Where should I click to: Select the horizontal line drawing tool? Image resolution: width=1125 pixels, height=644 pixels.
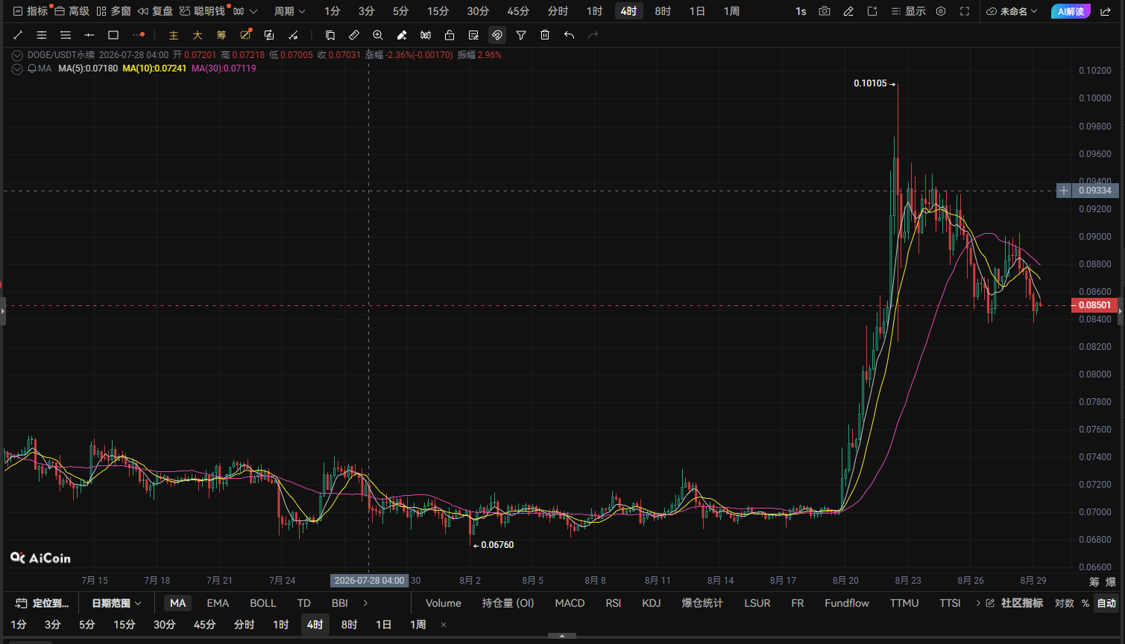tap(89, 35)
